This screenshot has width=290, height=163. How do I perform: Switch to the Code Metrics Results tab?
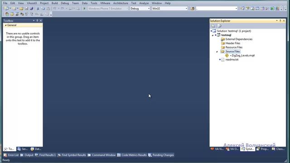[x=132, y=155]
